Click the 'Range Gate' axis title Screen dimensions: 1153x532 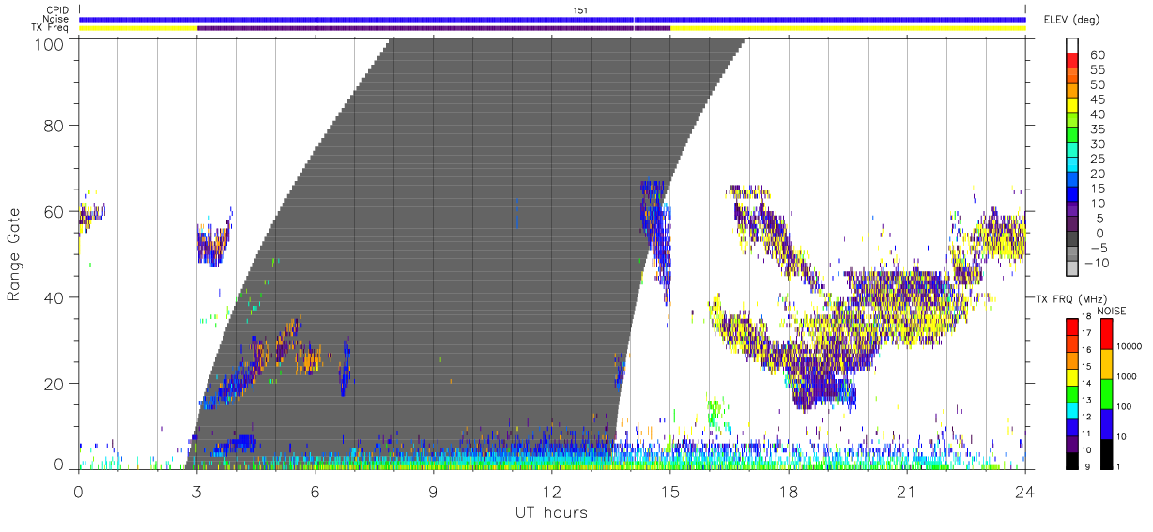click(x=14, y=254)
